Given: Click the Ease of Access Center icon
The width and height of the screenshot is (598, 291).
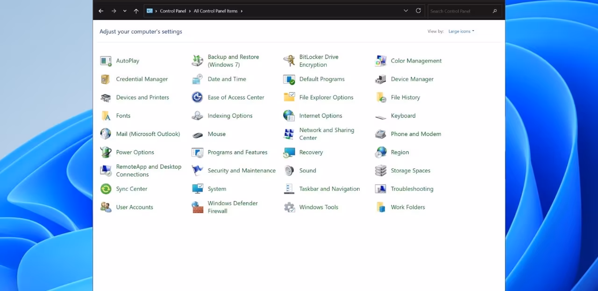Looking at the screenshot, I should (x=198, y=97).
